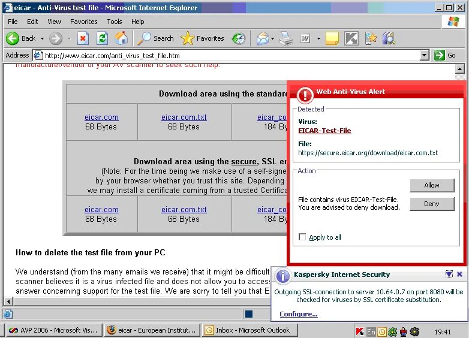Click the page icon in address bar
The image size is (469, 338).
coord(37,55)
